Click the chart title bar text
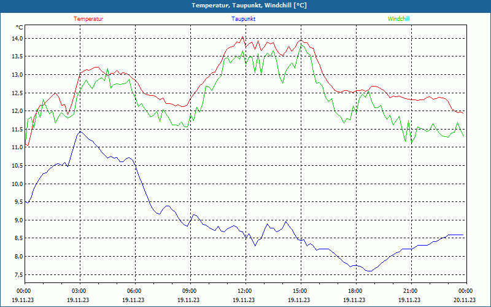The width and height of the screenshot is (491, 307). tap(249, 6)
